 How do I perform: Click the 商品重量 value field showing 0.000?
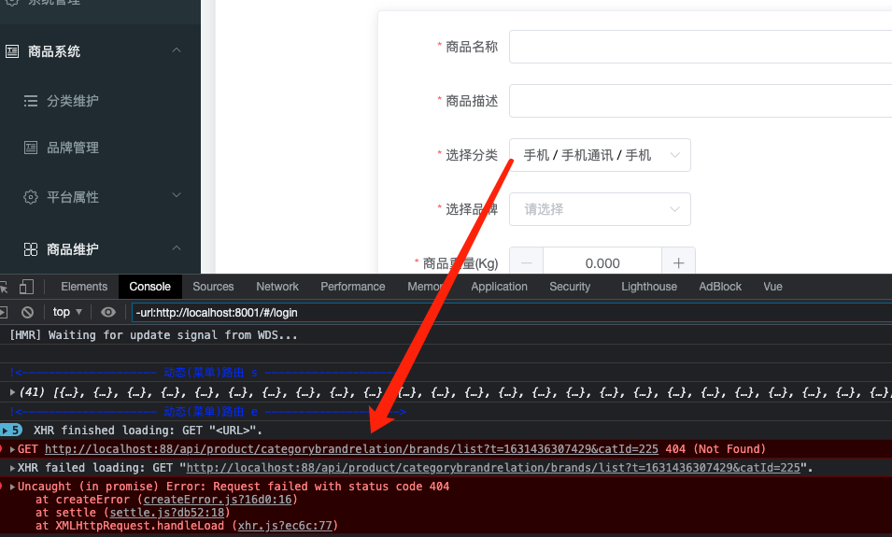click(x=602, y=262)
